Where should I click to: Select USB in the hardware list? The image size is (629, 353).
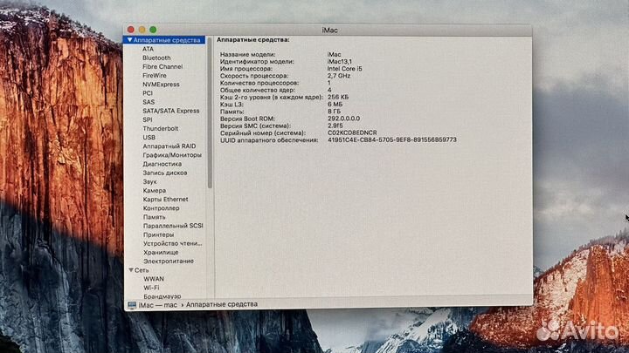(x=149, y=138)
